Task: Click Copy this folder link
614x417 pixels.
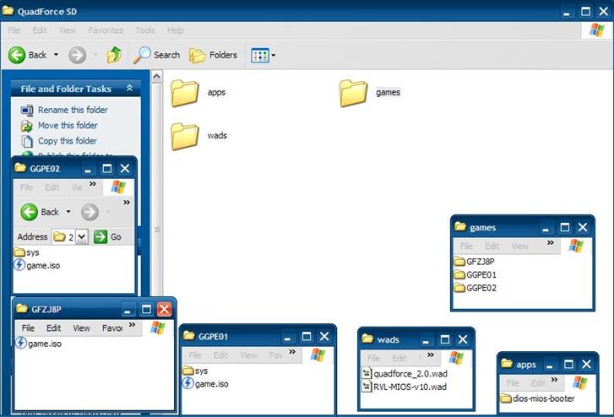Action: (x=68, y=141)
